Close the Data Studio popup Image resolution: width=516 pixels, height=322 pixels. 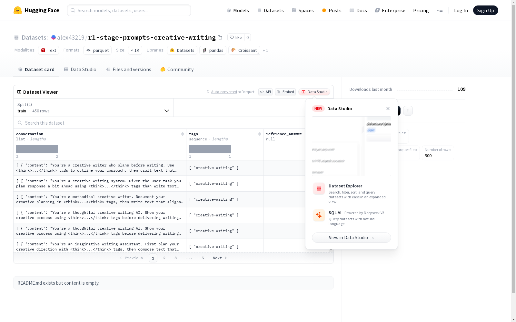pyautogui.click(x=388, y=109)
